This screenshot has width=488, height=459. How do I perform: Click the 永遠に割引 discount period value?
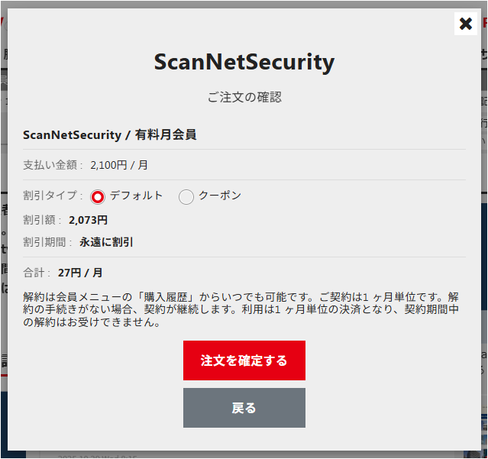pyautogui.click(x=106, y=242)
